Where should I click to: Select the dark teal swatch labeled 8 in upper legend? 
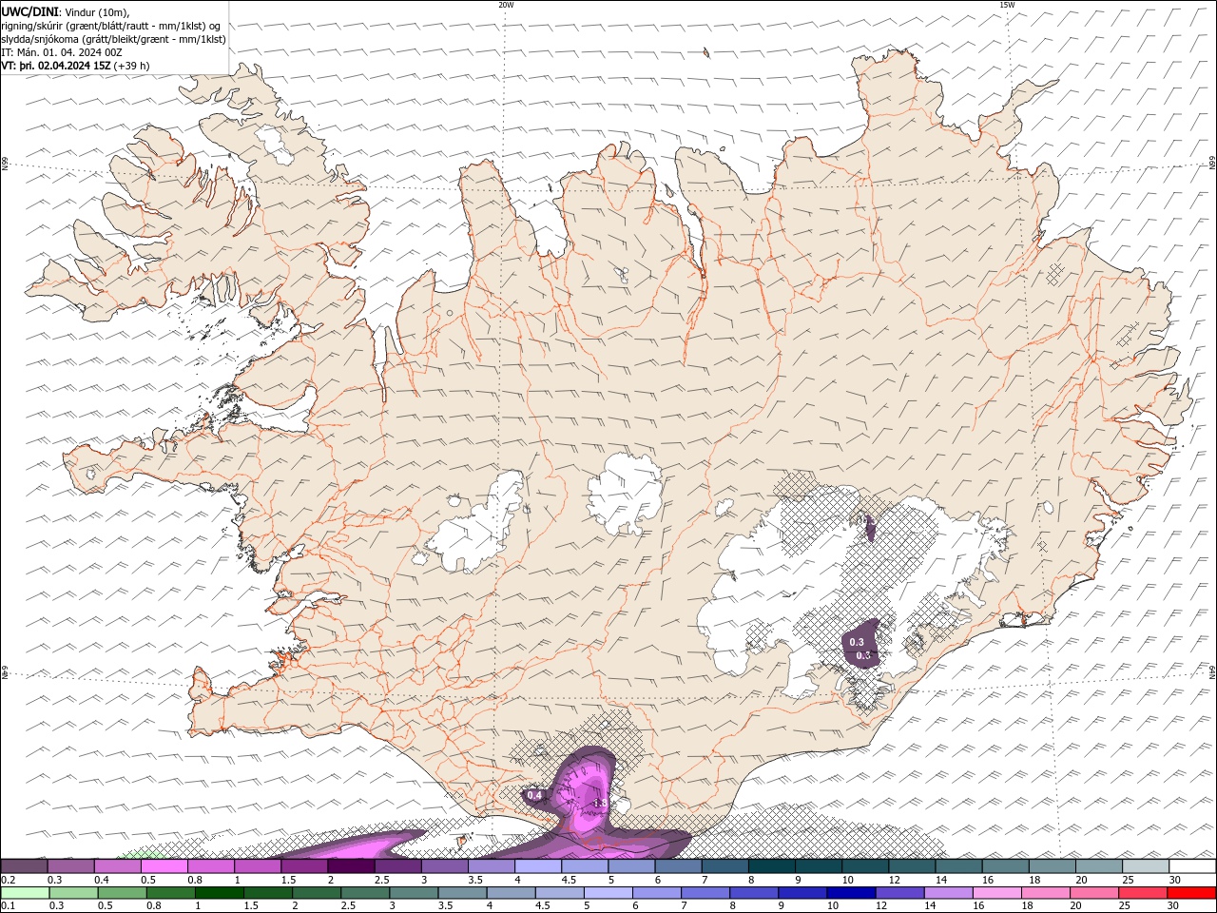pyautogui.click(x=772, y=866)
